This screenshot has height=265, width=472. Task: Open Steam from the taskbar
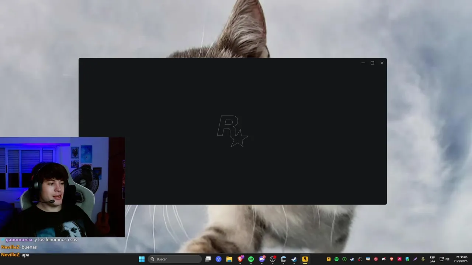pyautogui.click(x=294, y=259)
